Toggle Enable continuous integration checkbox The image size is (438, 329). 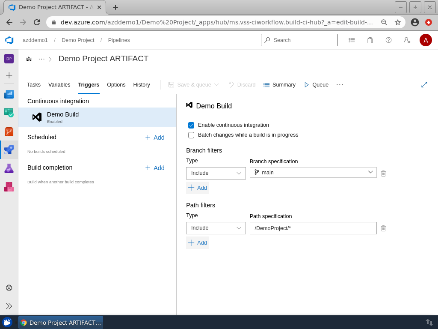click(191, 126)
